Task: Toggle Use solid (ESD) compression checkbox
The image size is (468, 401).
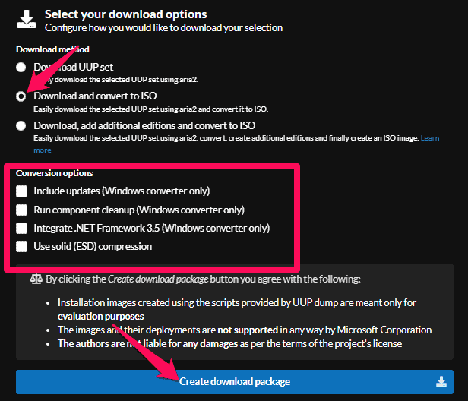Action: click(22, 246)
